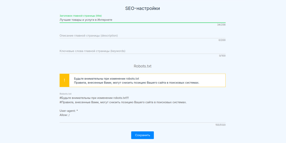This screenshot has width=286, height=143.
Task: Focus the Ключевые слова главной страницы (keywords) field
Action: point(142,51)
